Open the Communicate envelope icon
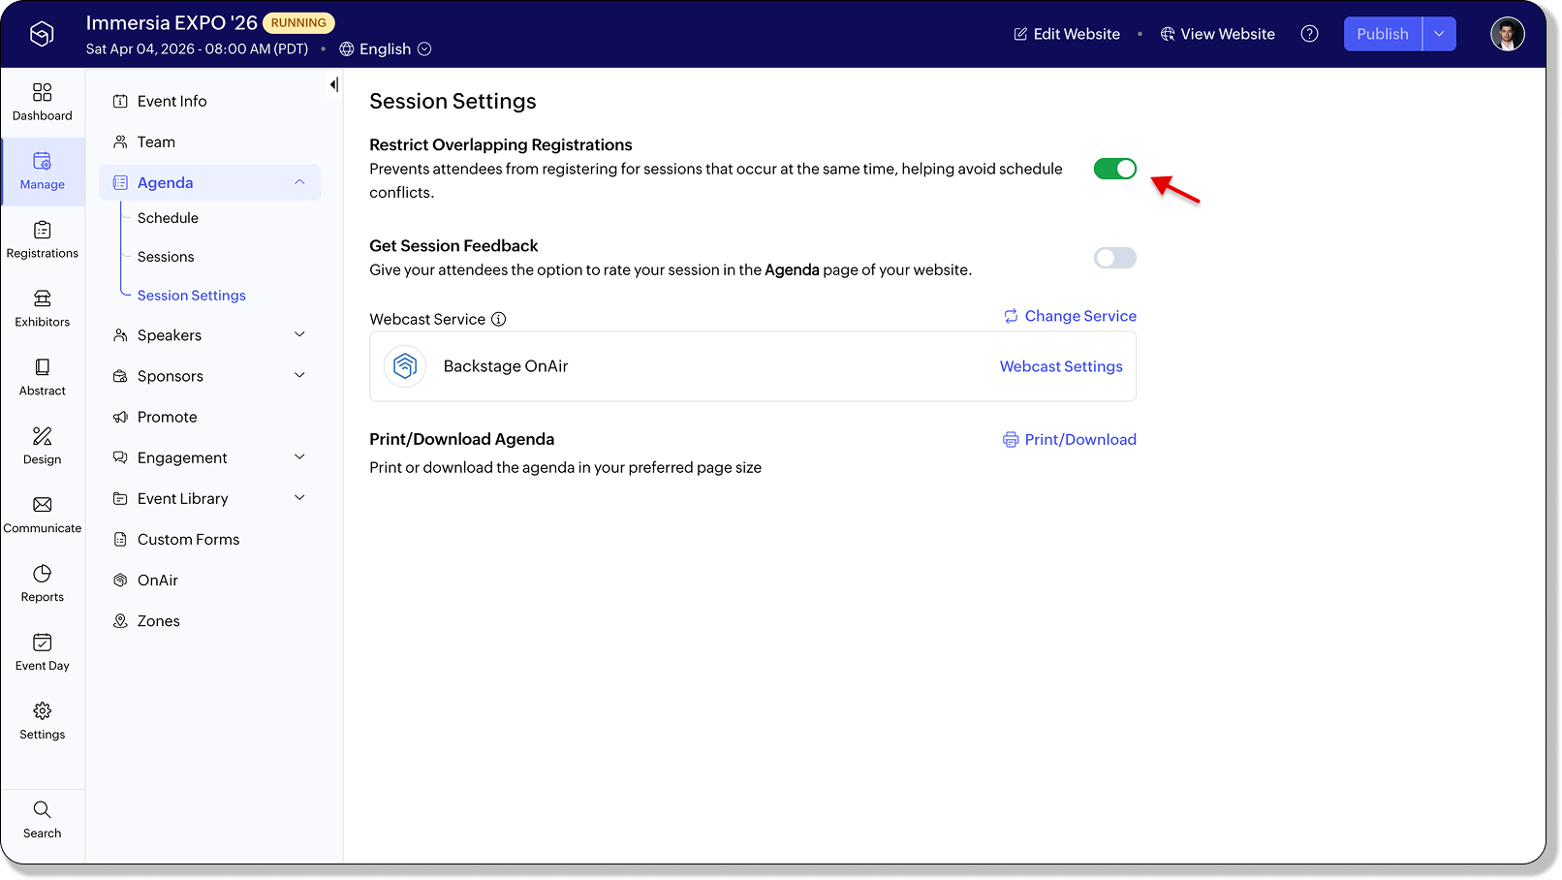This screenshot has height=880, width=1562. tap(42, 505)
